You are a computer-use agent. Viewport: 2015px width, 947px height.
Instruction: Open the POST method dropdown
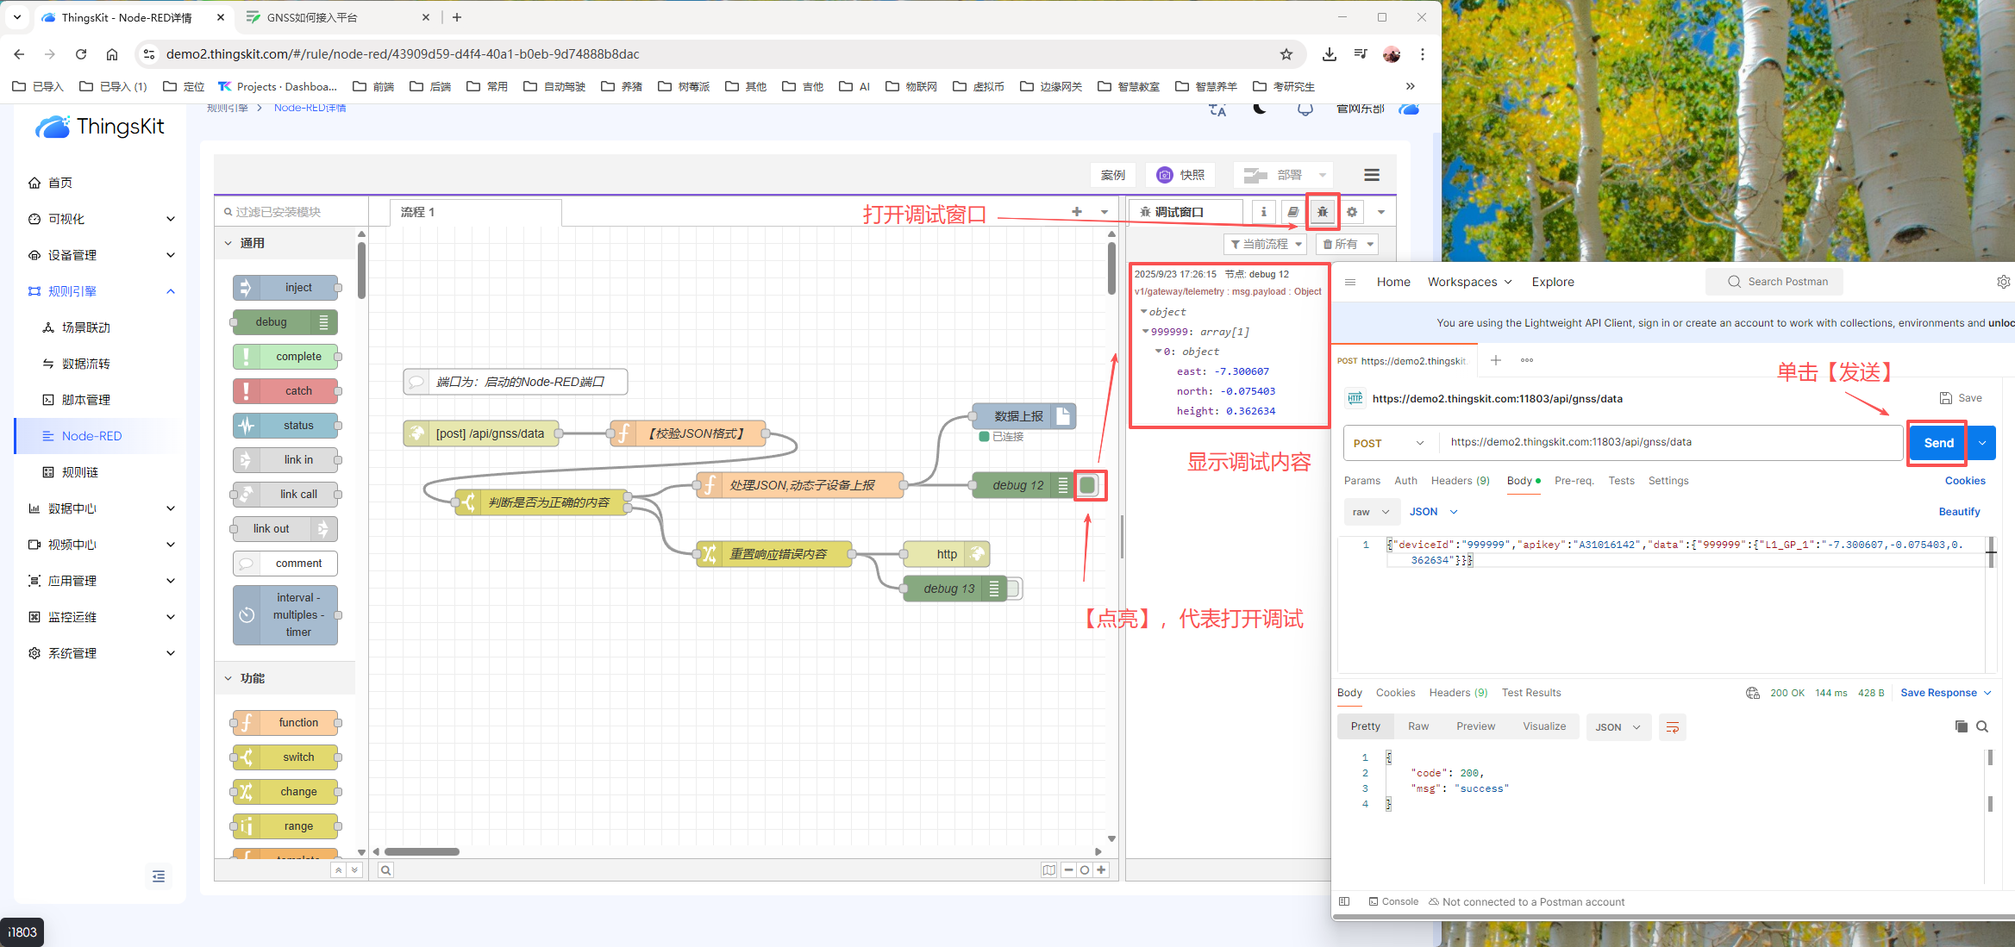tap(1389, 443)
